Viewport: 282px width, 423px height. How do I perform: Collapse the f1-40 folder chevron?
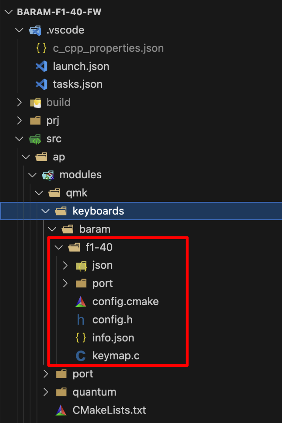pos(58,247)
